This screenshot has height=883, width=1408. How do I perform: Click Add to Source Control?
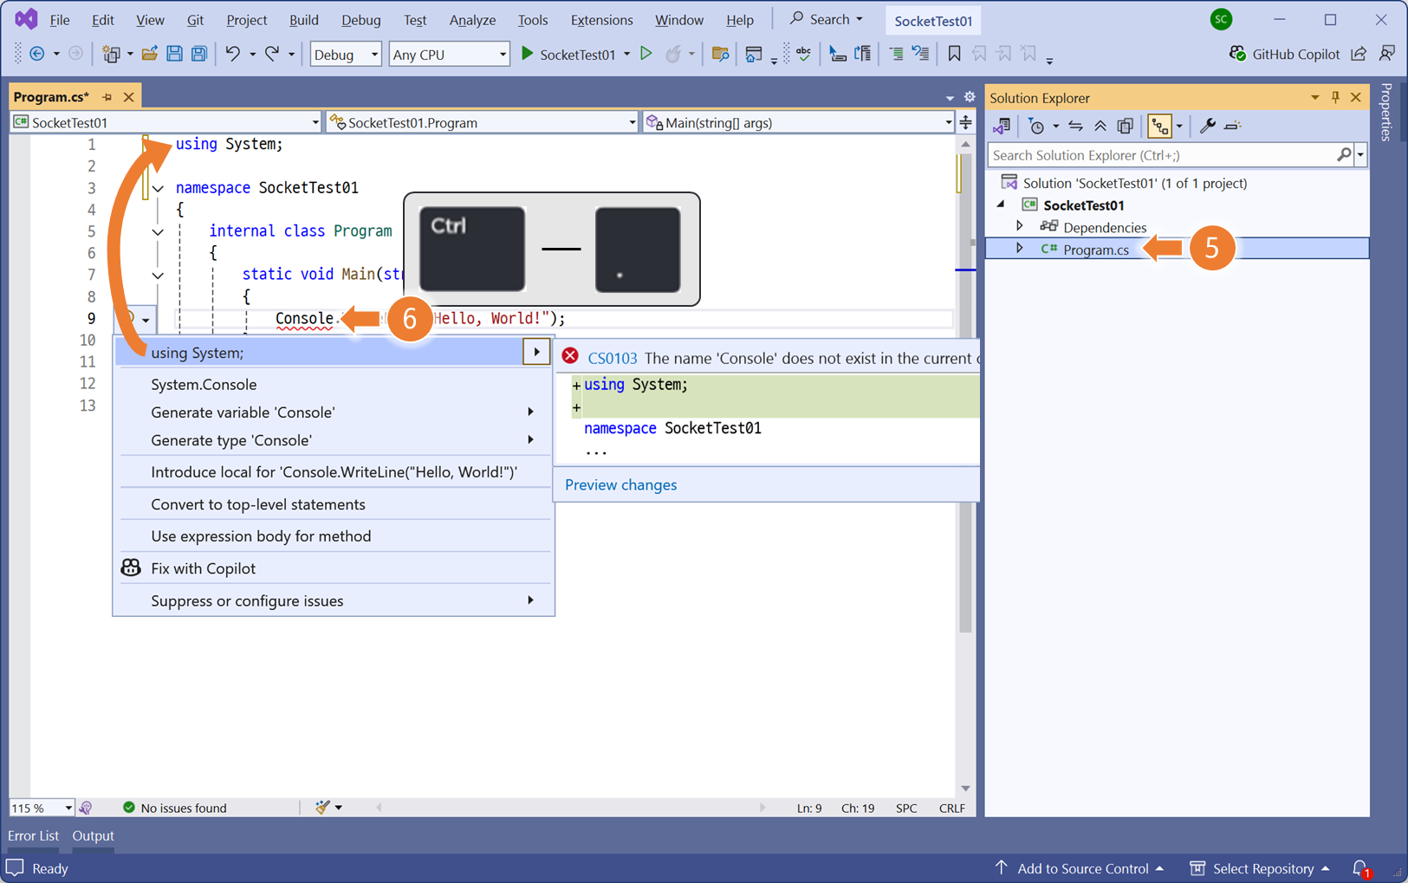click(x=1079, y=868)
